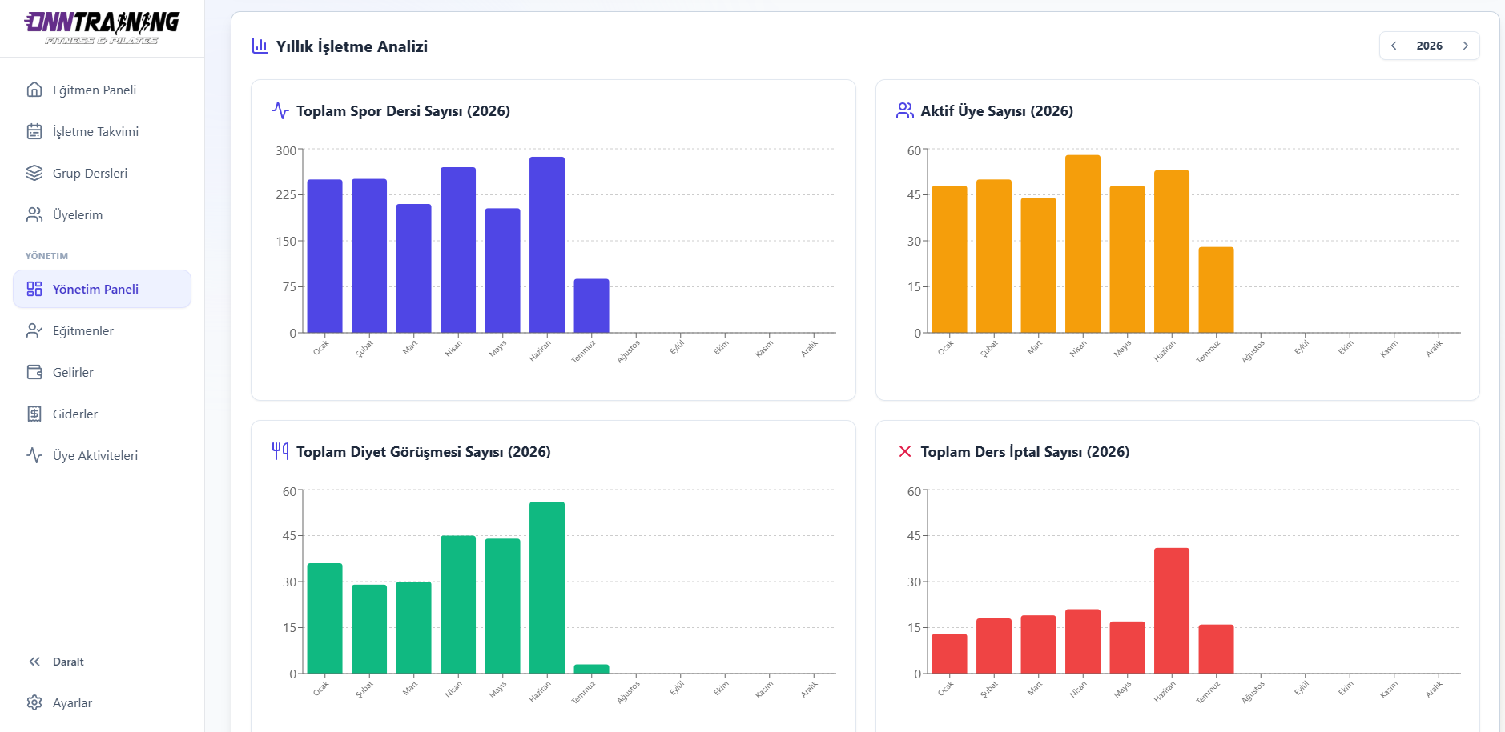Click the Üyelerim people icon

[34, 214]
